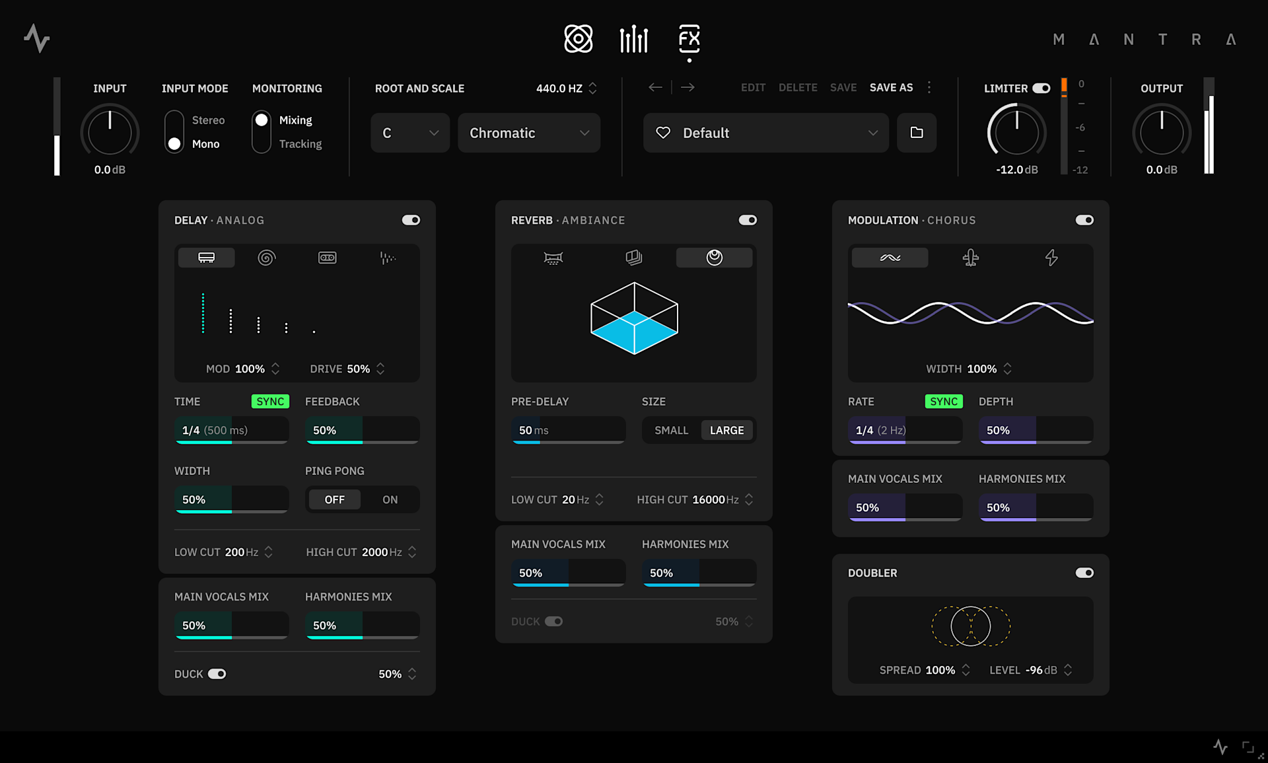This screenshot has width=1268, height=763.
Task: Choose the plate reverb type icon
Action: click(633, 258)
